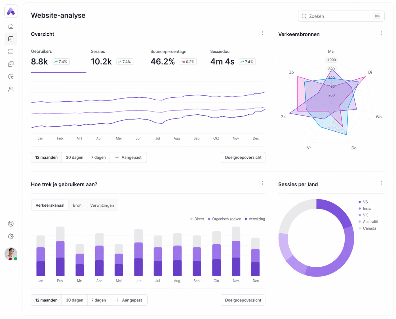Switch to Verwijzingen tab

(x=102, y=205)
